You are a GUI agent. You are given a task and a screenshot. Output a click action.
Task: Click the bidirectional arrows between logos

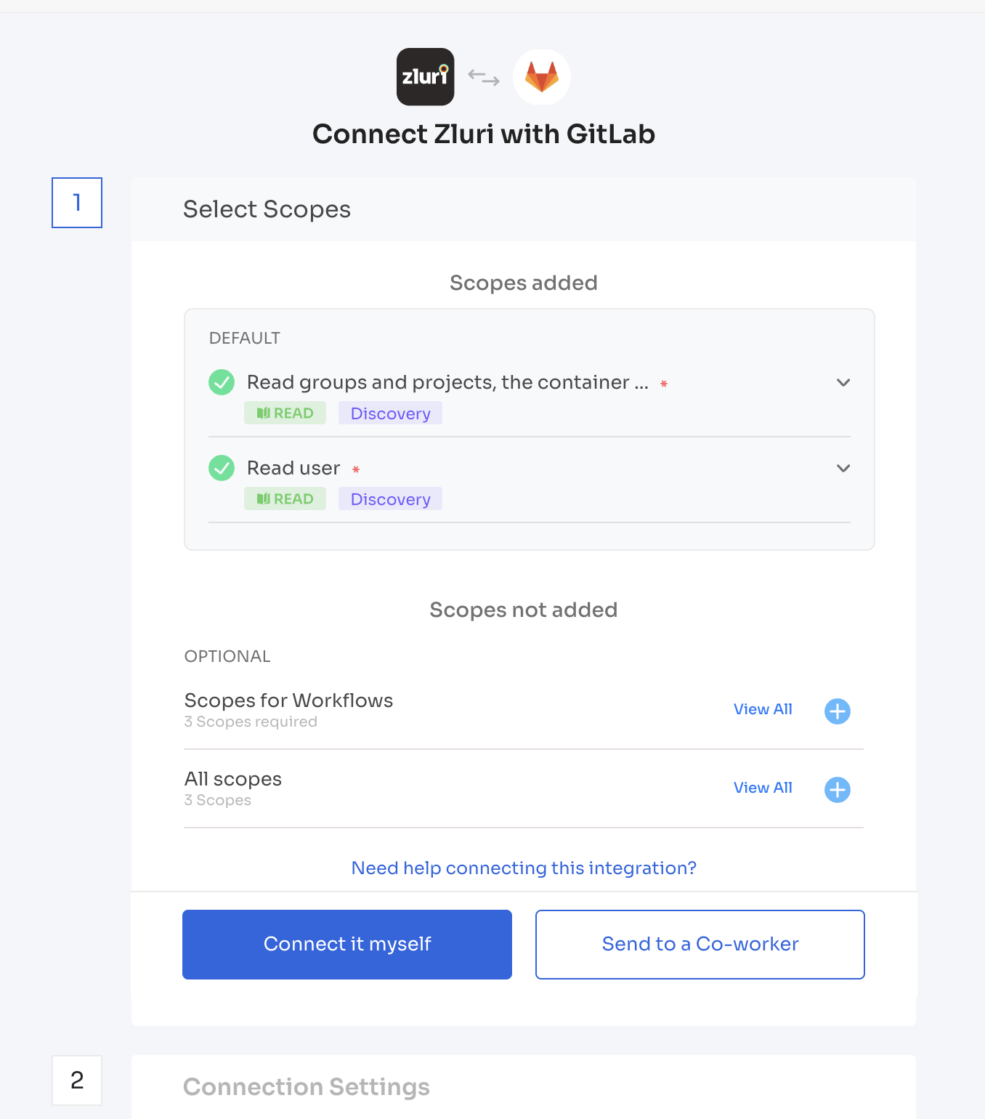(484, 77)
